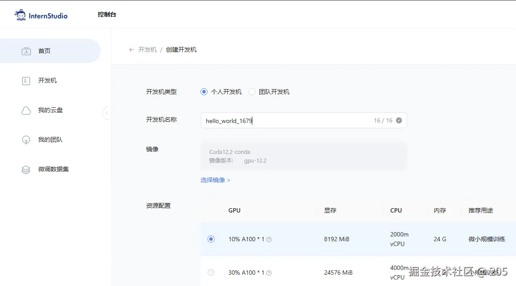Viewport: 516px width, 286px height.
Task: Select the 10% A100 * 1 radio button
Action: 211,239
